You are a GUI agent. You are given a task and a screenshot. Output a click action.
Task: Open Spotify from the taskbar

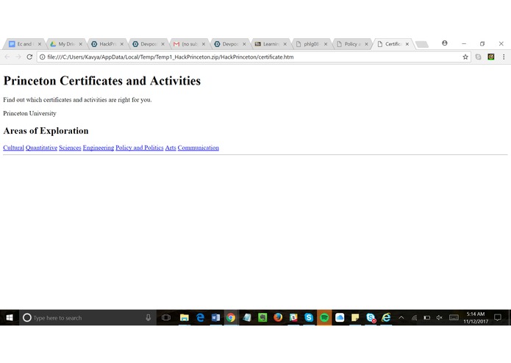pyautogui.click(x=324, y=317)
